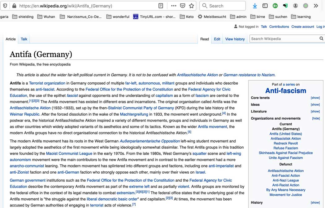Click citation [5] after Antifaschistische Aktion sentence
325x208 pixels.
[189, 132]
